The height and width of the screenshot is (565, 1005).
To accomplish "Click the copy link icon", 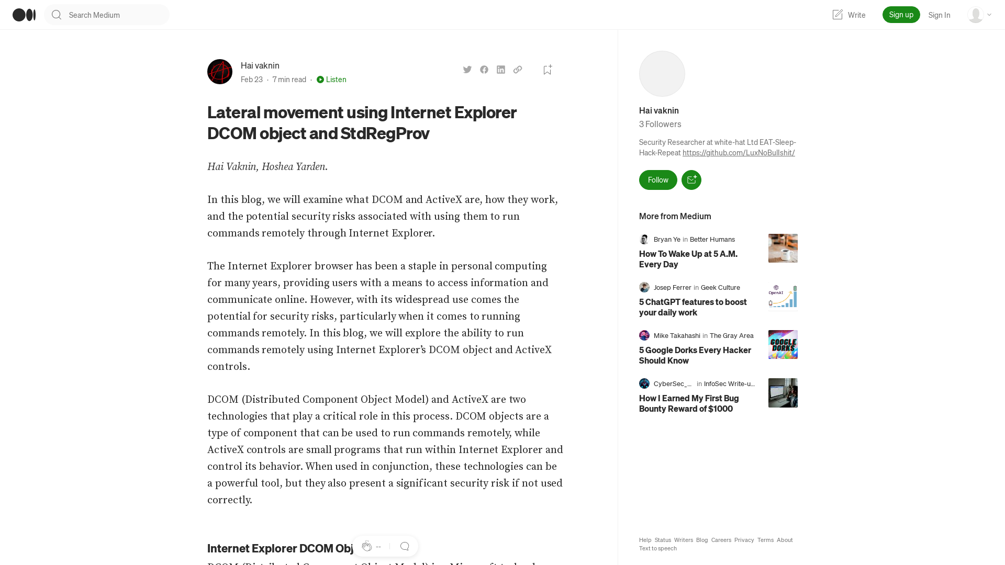I will (518, 69).
